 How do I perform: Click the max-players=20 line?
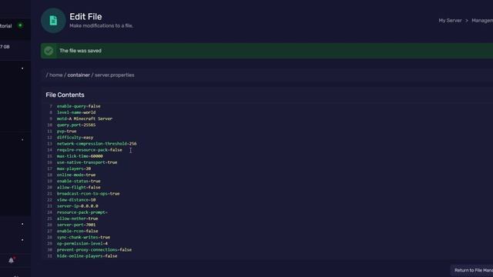[x=74, y=169]
